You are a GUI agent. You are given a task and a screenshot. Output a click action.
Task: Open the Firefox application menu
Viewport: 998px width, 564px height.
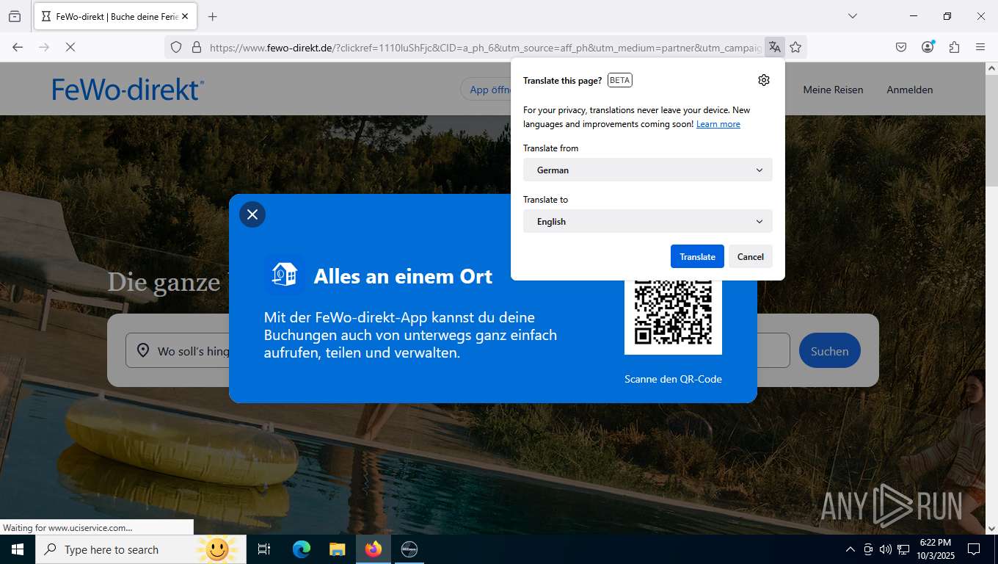980,47
